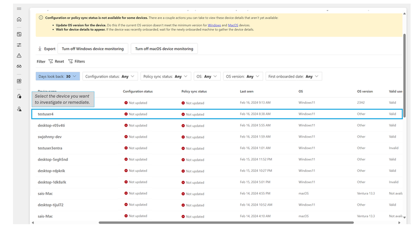Select device desktop-1dk8a1k
Viewport: 413px width, 232px height.
pyautogui.click(x=52, y=182)
